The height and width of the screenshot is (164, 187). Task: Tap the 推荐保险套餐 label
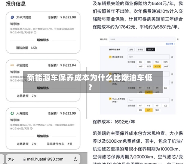click(114, 49)
